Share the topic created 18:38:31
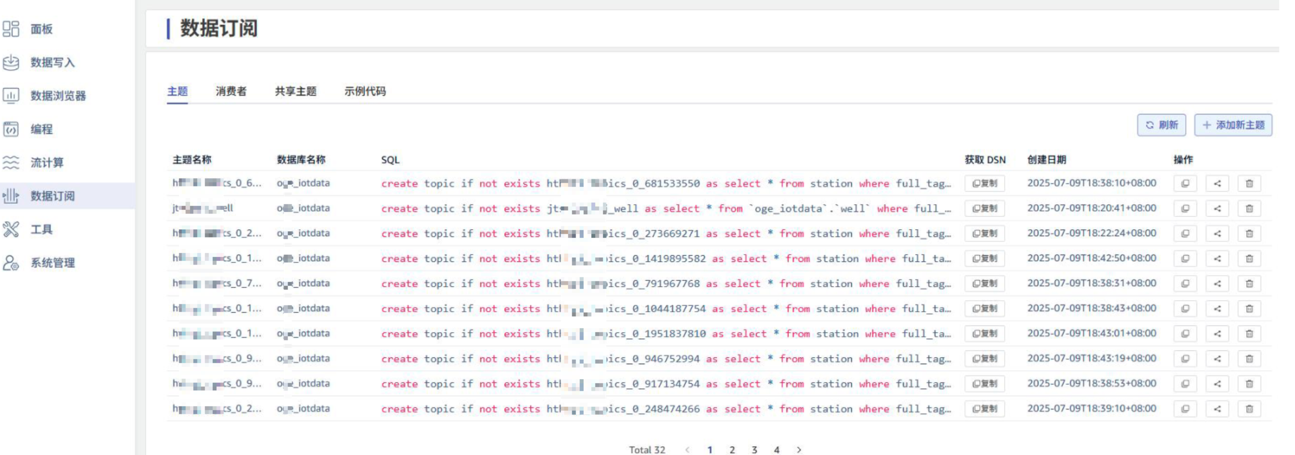The height and width of the screenshot is (455, 1295). click(x=1217, y=283)
